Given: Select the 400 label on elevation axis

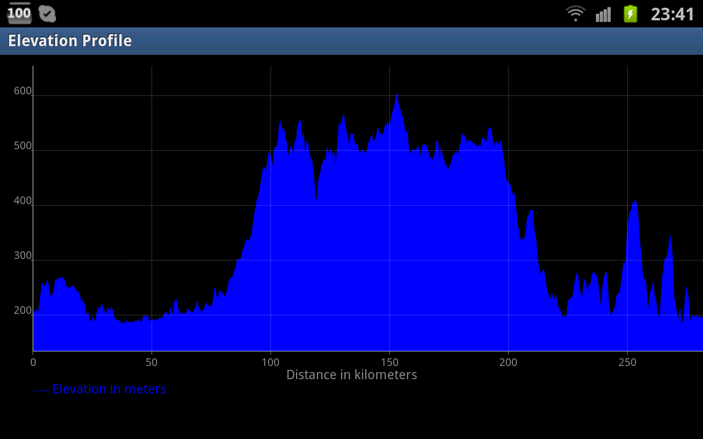Looking at the screenshot, I should pos(23,201).
